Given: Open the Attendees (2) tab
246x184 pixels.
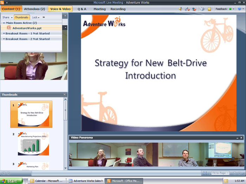Looking at the screenshot, I should [34, 9].
